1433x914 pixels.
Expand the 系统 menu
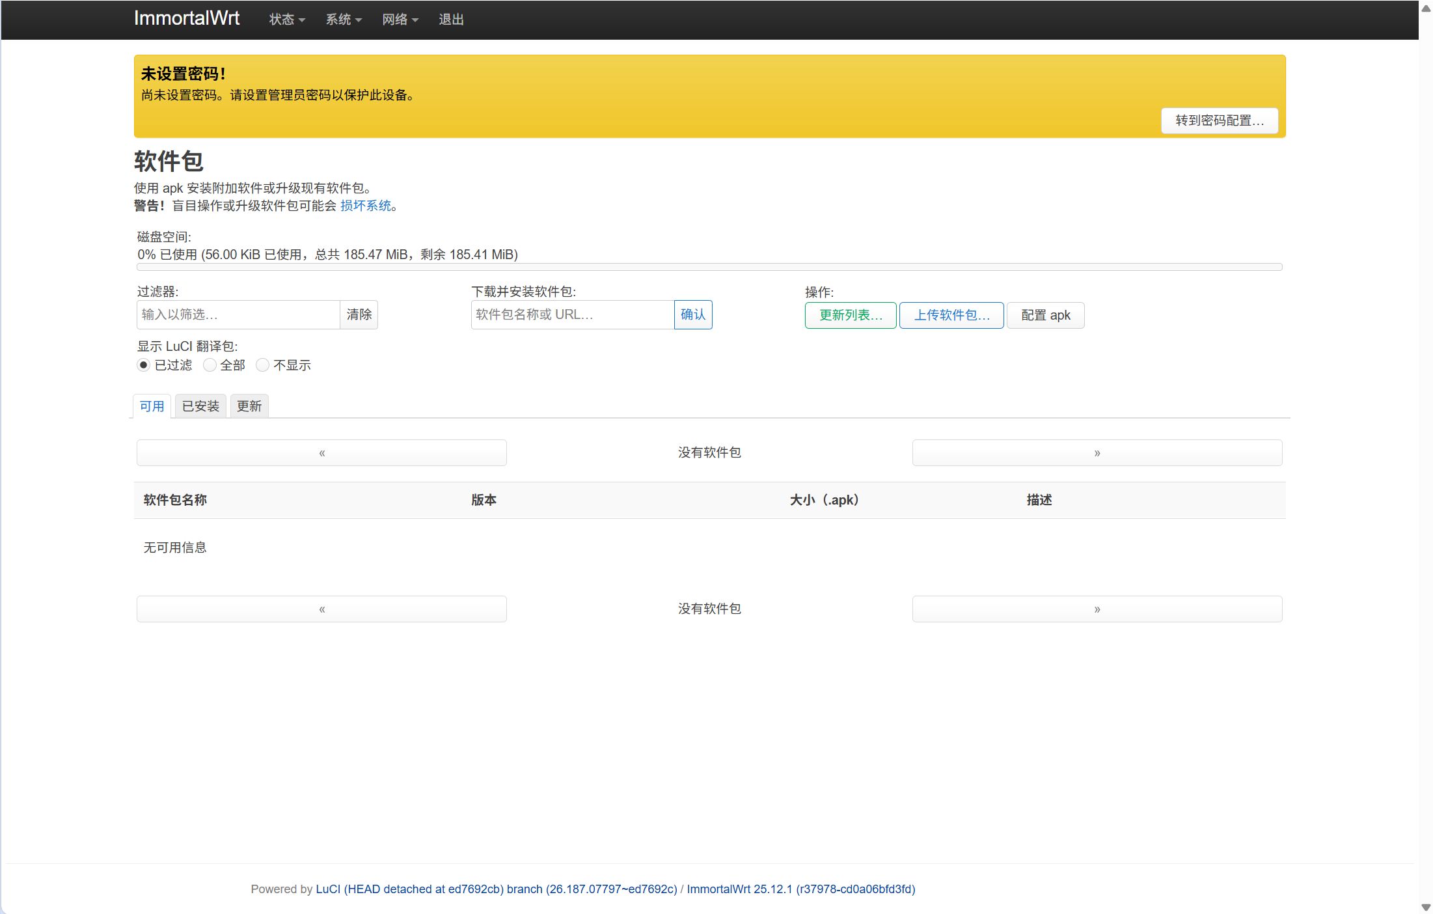click(344, 20)
